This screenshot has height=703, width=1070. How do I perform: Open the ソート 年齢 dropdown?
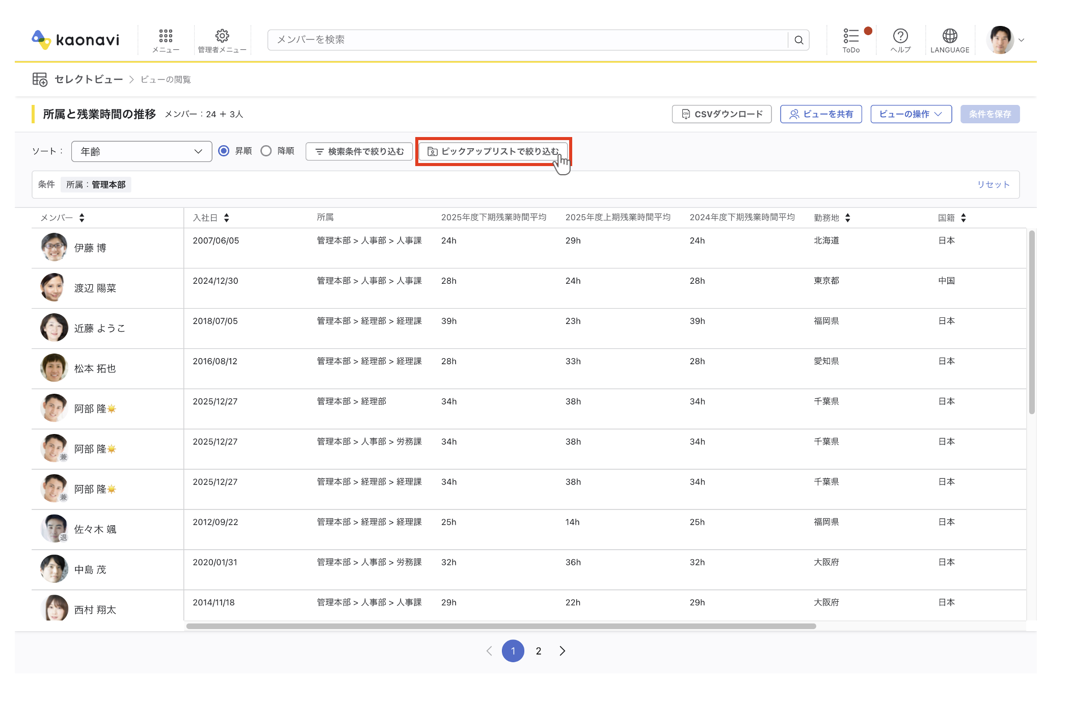pyautogui.click(x=142, y=151)
